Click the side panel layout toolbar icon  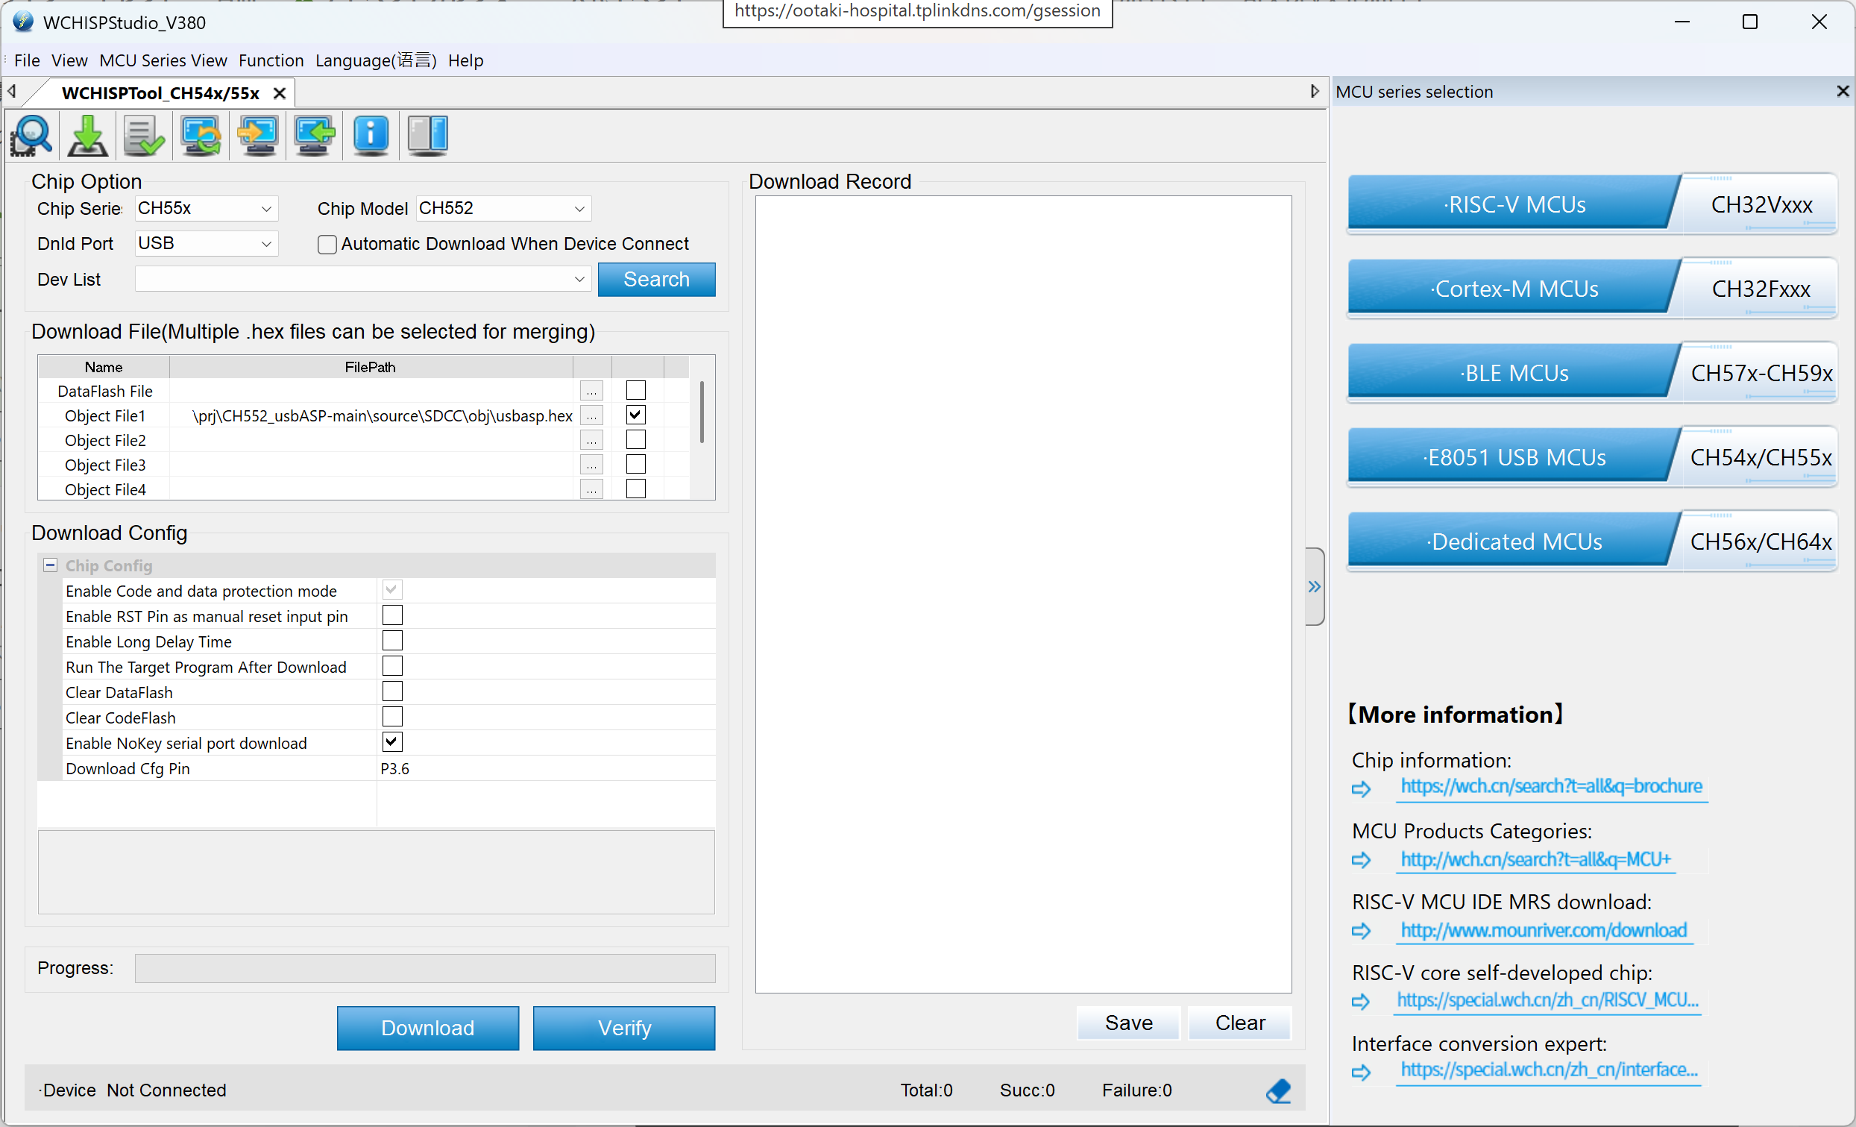click(427, 136)
